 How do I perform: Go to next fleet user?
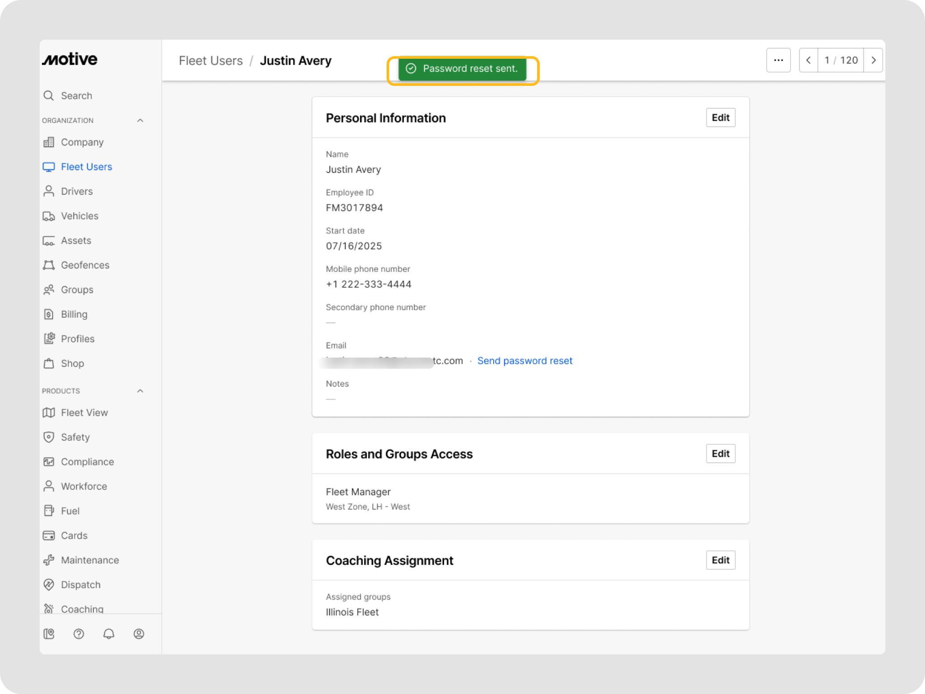[x=873, y=60]
